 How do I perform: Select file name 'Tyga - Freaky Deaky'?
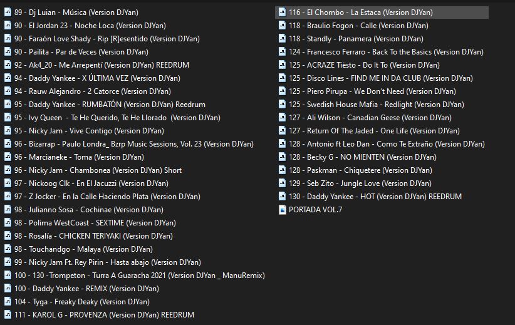click(x=82, y=301)
